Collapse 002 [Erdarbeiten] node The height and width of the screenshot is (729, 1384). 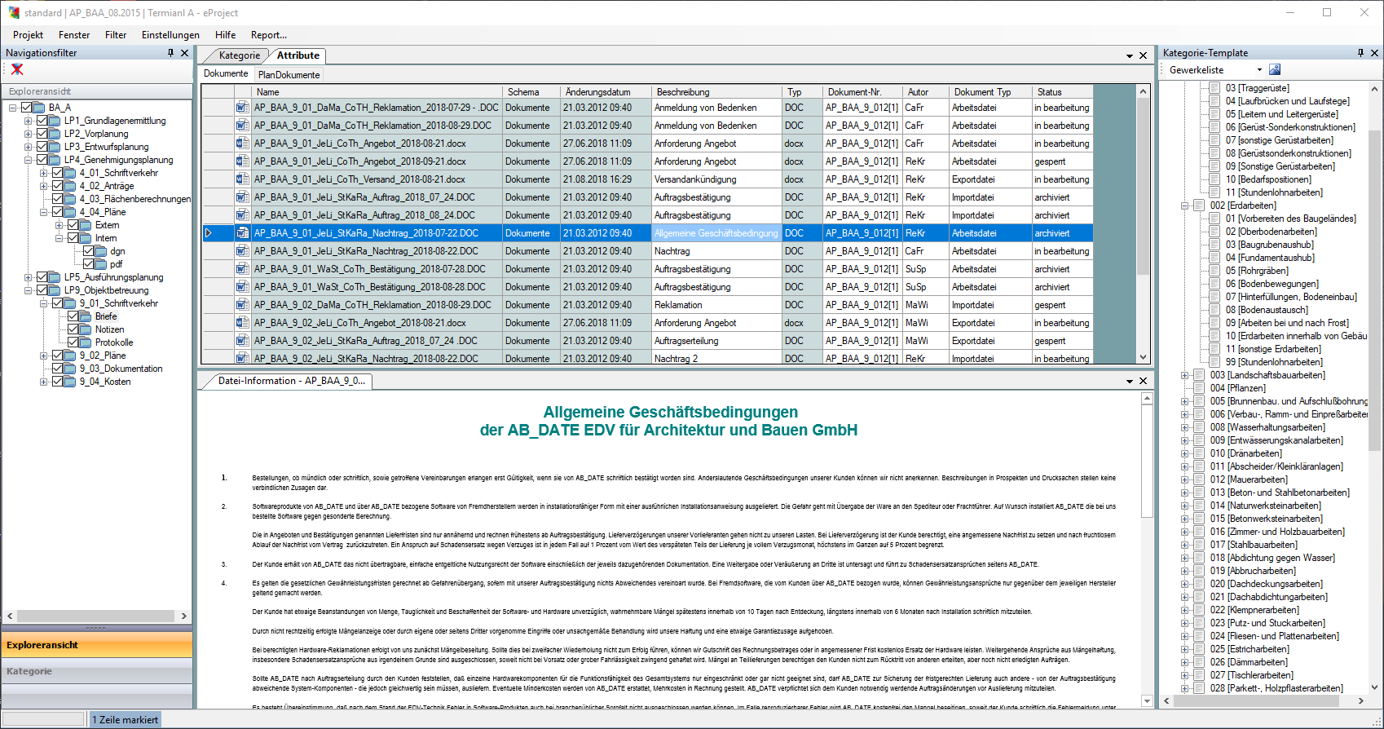click(x=1184, y=205)
